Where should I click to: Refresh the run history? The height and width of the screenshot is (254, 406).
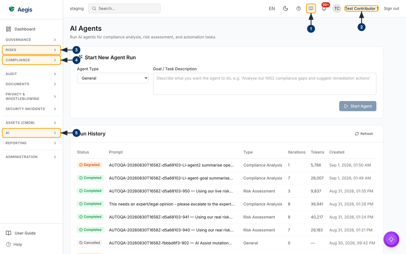(364, 134)
